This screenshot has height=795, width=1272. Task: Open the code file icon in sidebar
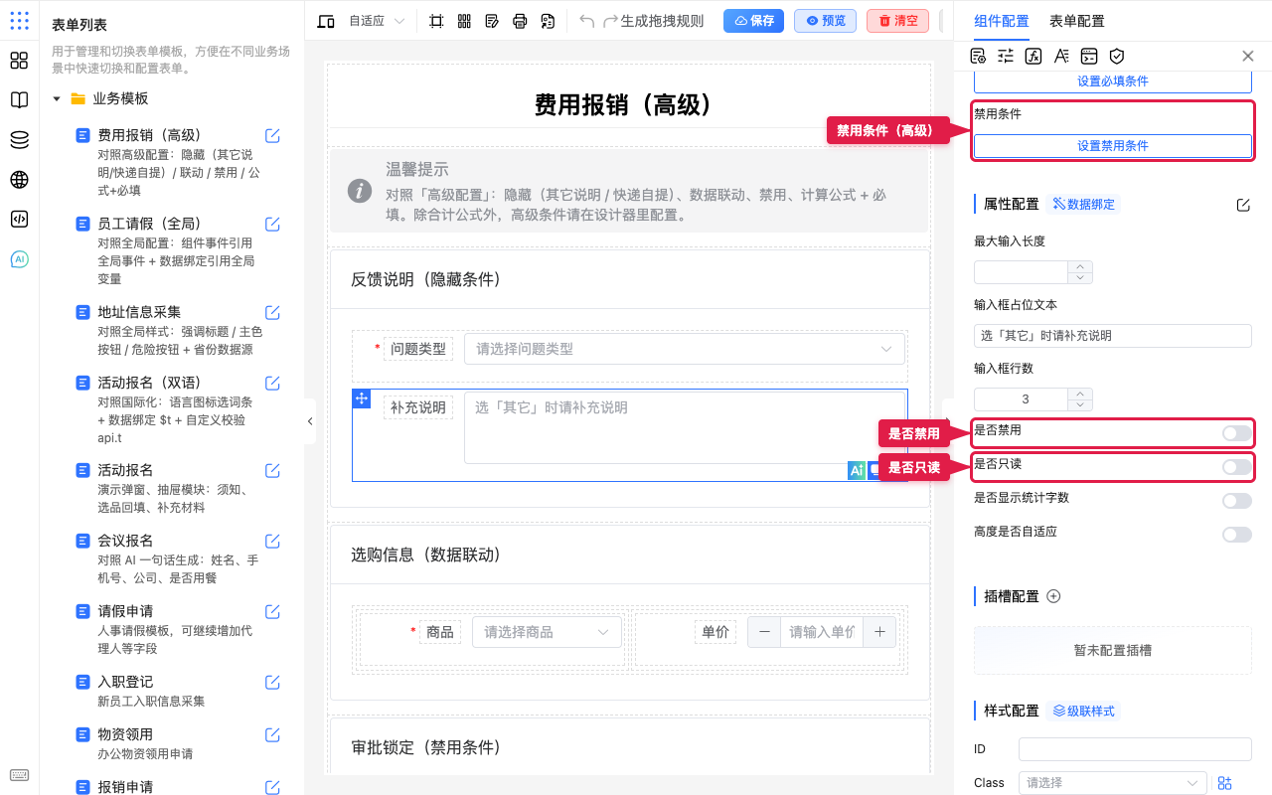(19, 220)
